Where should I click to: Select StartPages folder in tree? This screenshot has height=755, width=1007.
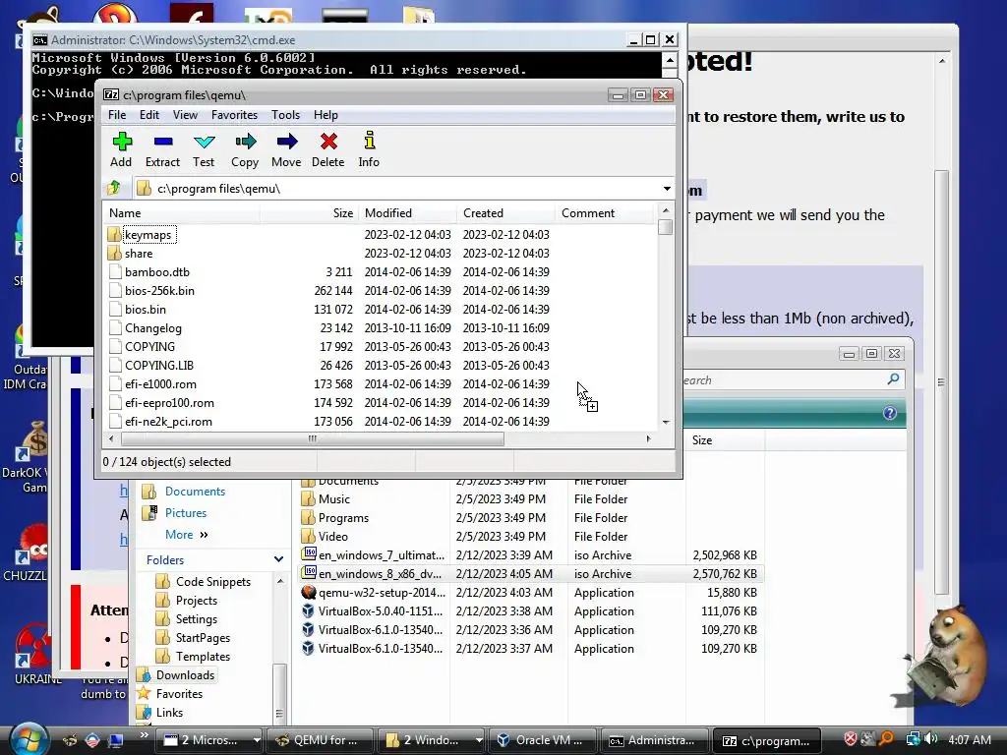(x=203, y=637)
